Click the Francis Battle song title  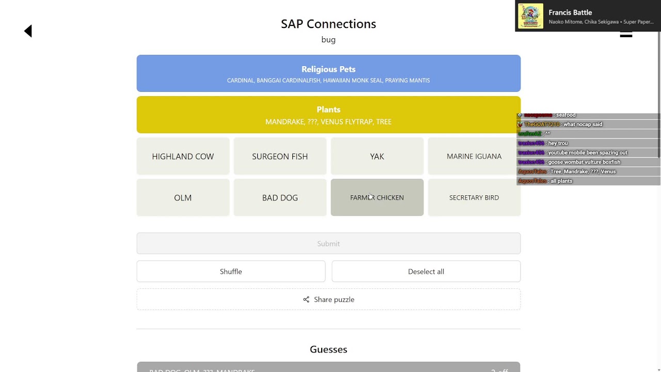click(x=570, y=12)
